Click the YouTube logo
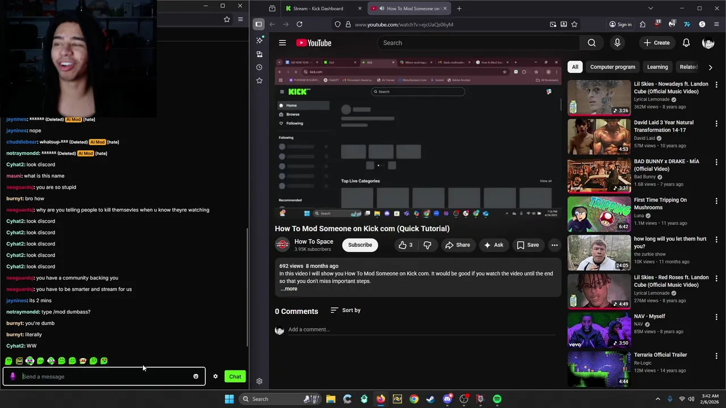726x408 pixels. [314, 43]
